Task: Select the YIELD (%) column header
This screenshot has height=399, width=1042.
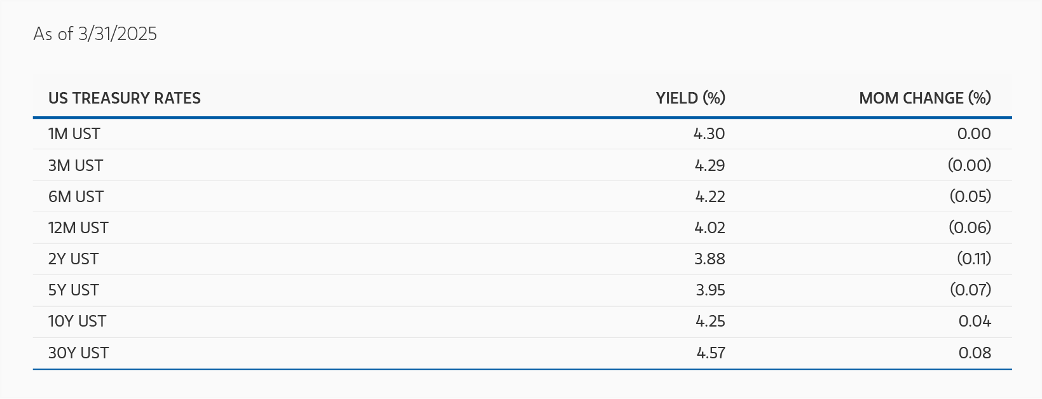Action: pyautogui.click(x=690, y=98)
